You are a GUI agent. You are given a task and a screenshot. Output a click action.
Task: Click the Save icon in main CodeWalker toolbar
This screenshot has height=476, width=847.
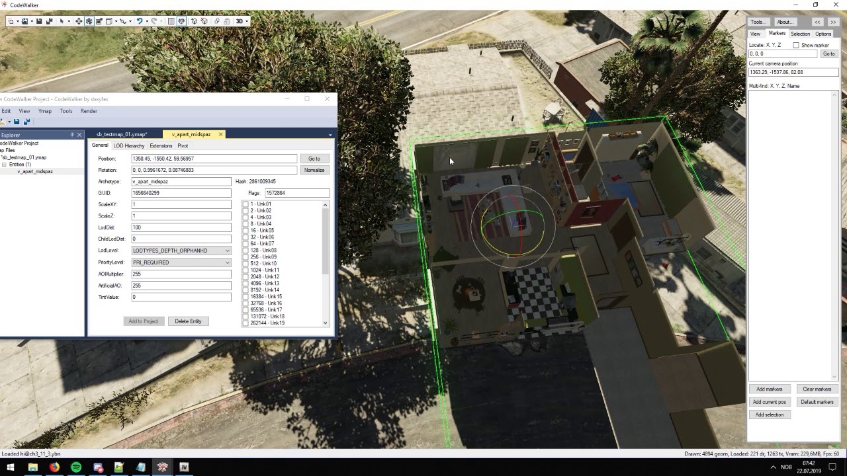click(x=39, y=21)
